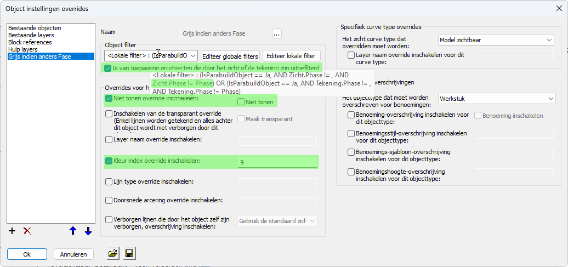Click the Kleur index value field
The width and height of the screenshot is (568, 267).
click(277, 162)
